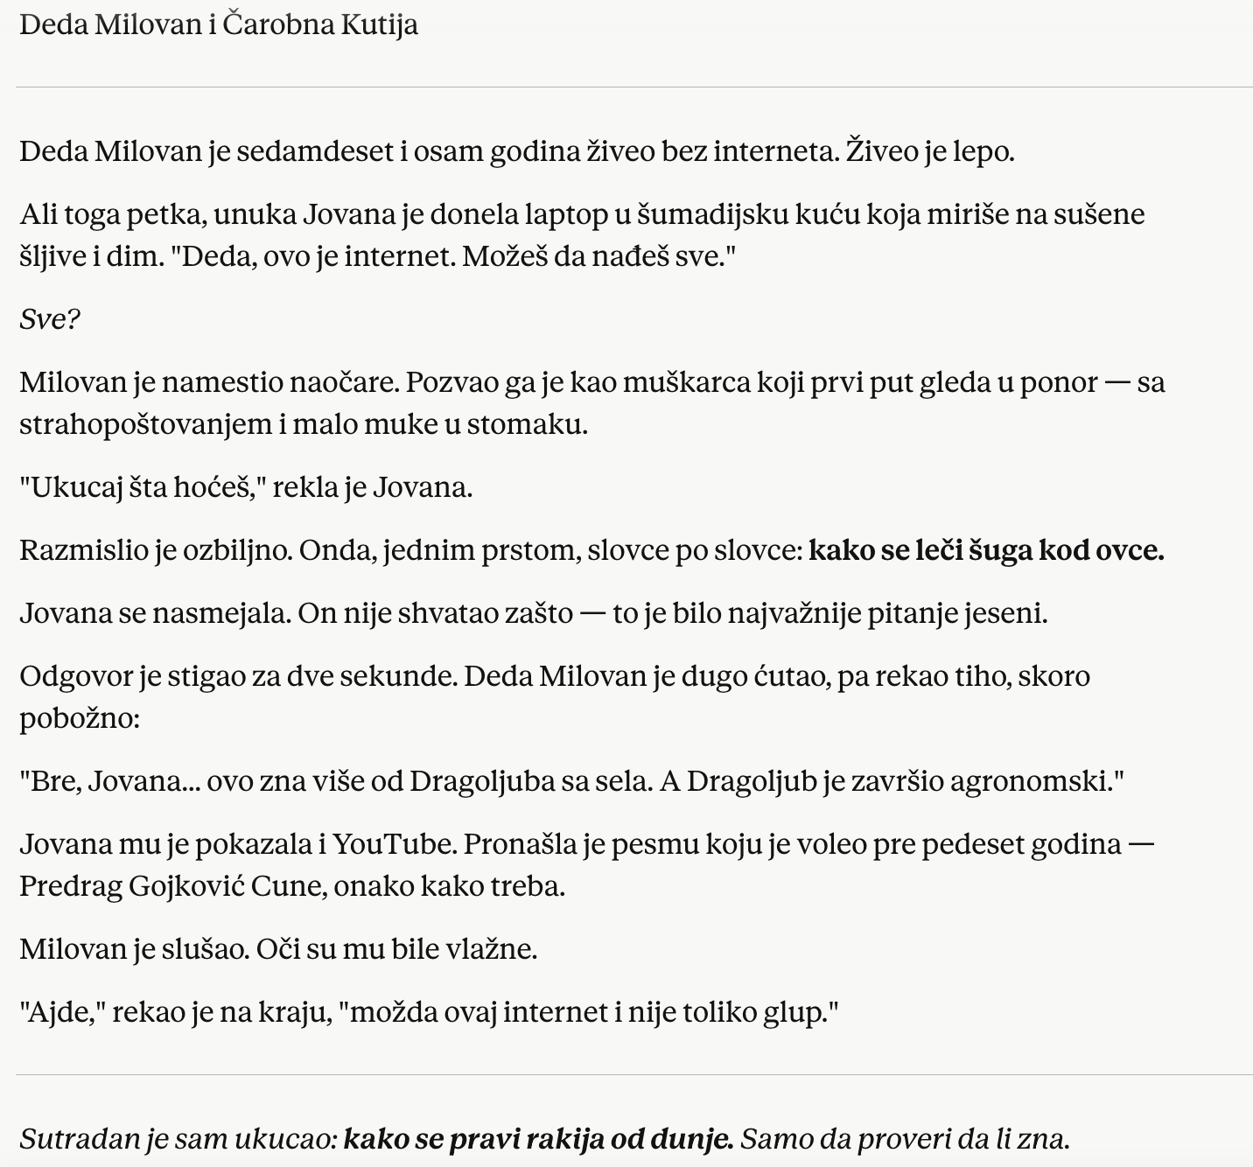
Task: Click the word "pobožno:"
Action: (80, 718)
